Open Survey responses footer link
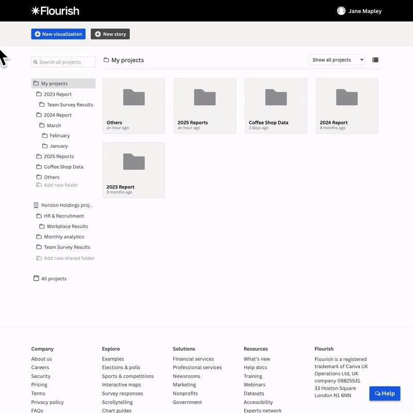Viewport: 413px width, 413px height. point(122,393)
